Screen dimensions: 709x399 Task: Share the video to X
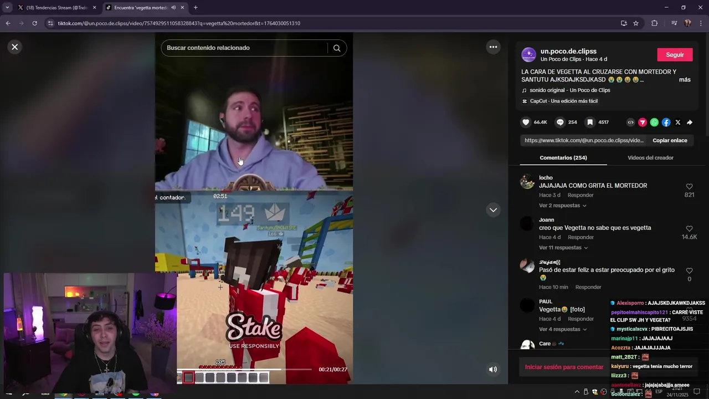[x=678, y=122]
